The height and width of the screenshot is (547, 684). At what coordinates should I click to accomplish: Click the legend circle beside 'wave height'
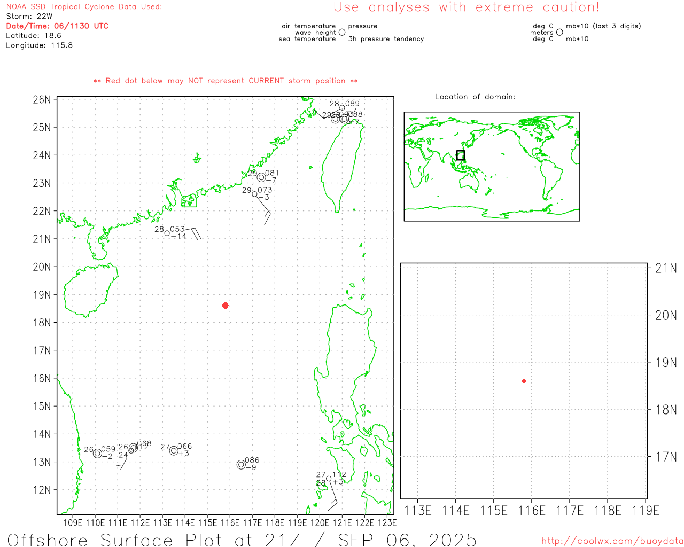(x=342, y=32)
